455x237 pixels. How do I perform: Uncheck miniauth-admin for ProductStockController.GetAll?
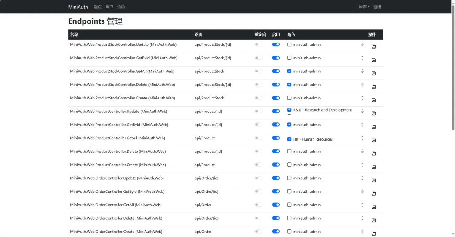click(x=289, y=71)
